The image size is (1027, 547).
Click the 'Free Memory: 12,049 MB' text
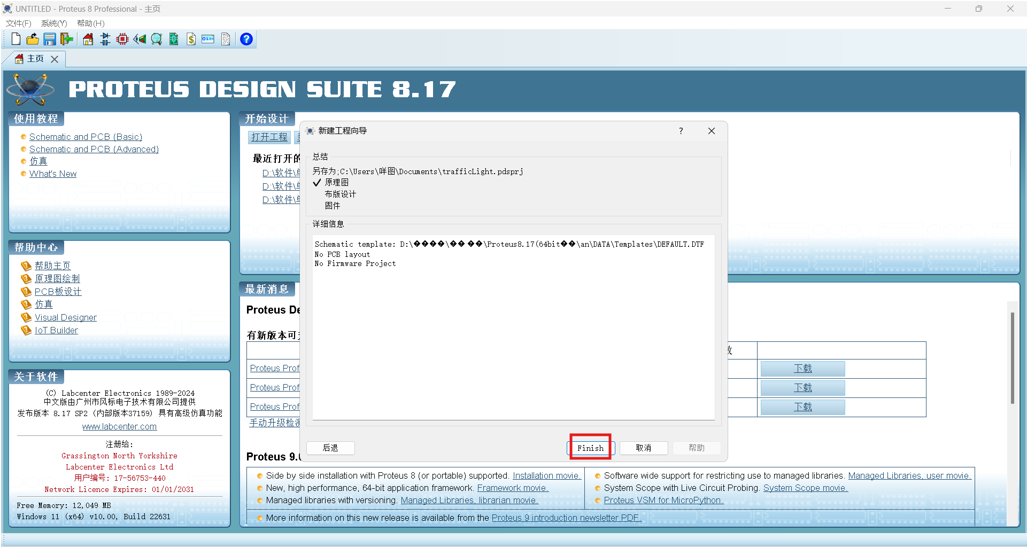64,505
